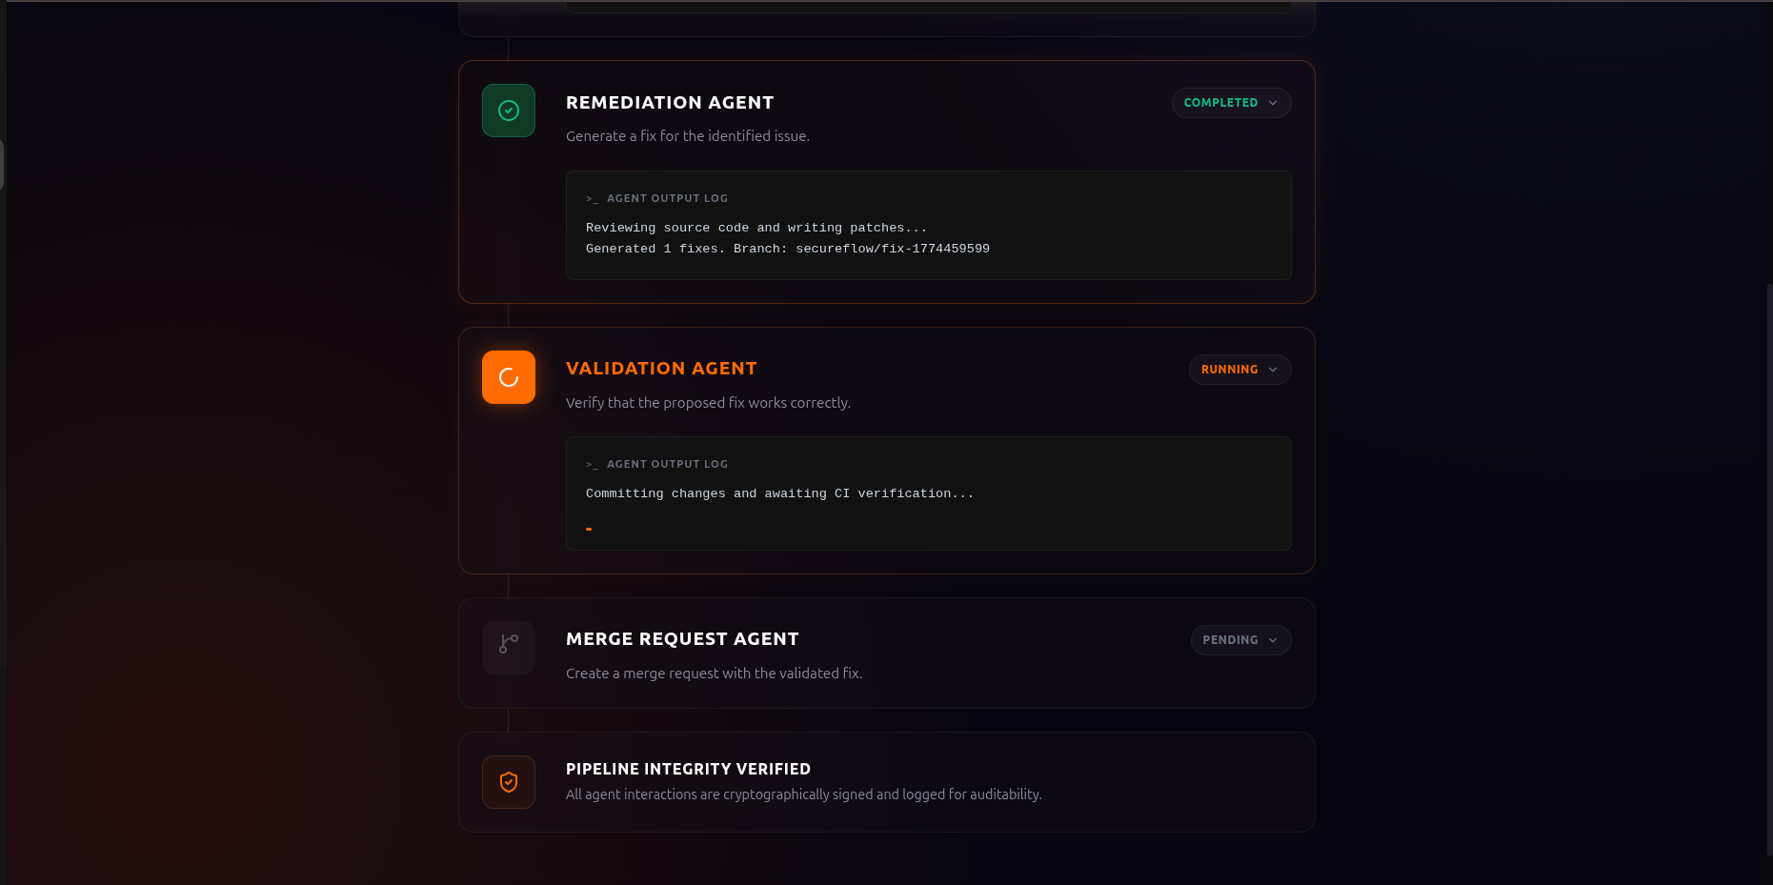Click the 'Create a merge request' description text
The image size is (1773, 885).
pyautogui.click(x=714, y=674)
